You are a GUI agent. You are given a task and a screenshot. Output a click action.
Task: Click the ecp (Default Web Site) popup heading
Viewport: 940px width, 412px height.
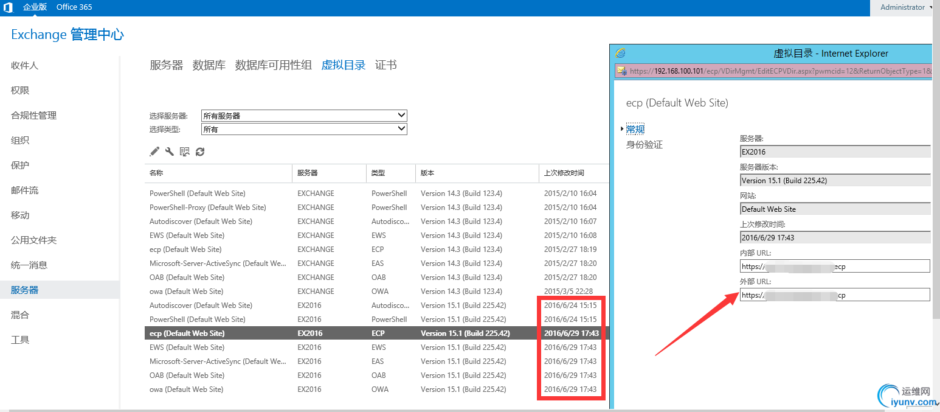677,103
